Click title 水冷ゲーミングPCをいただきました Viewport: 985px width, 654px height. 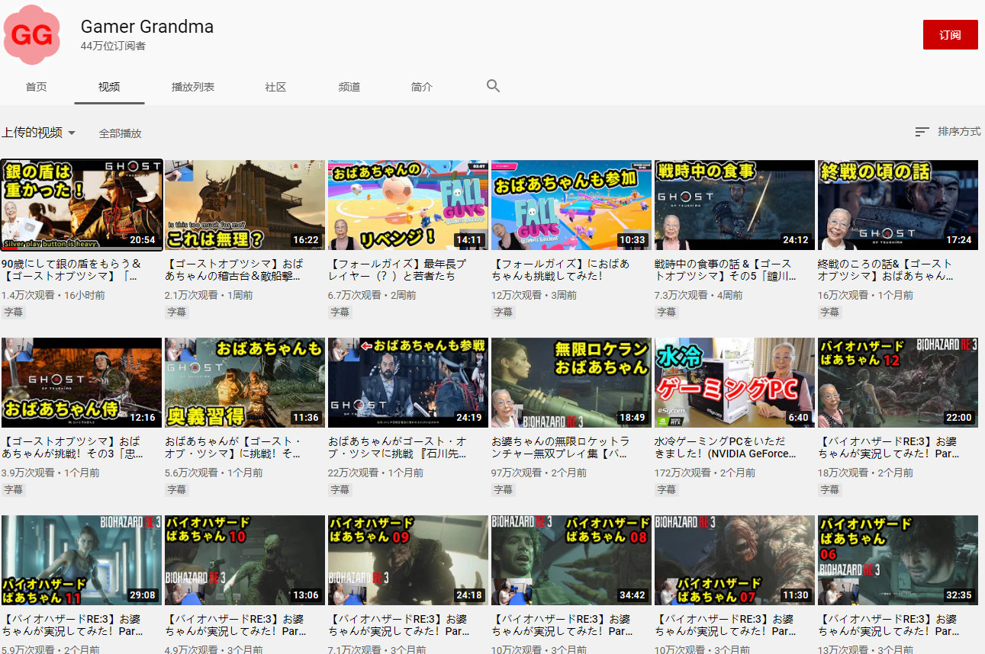tap(726, 447)
